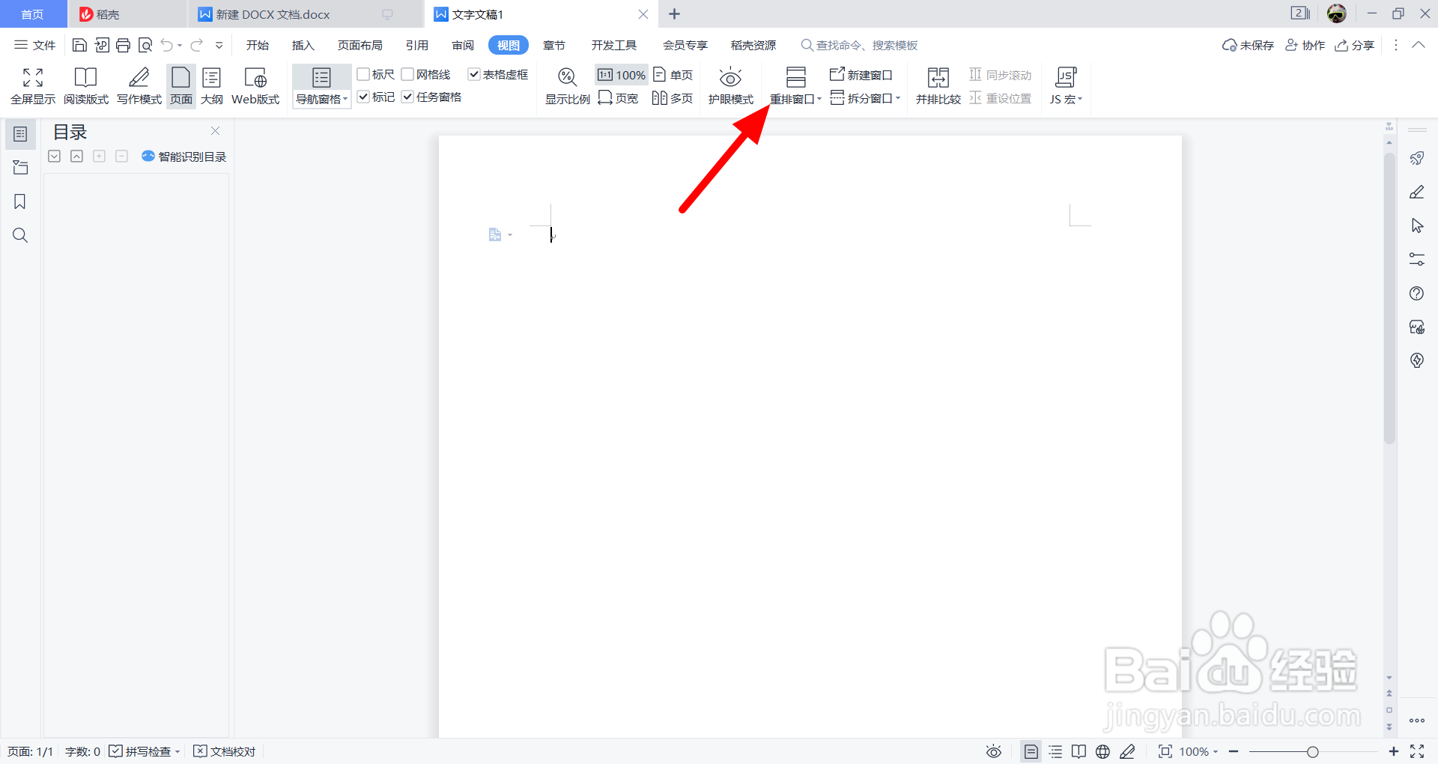Enable the ruler checkbox (标尺)
Screen dimensions: 1438x764
(x=363, y=74)
